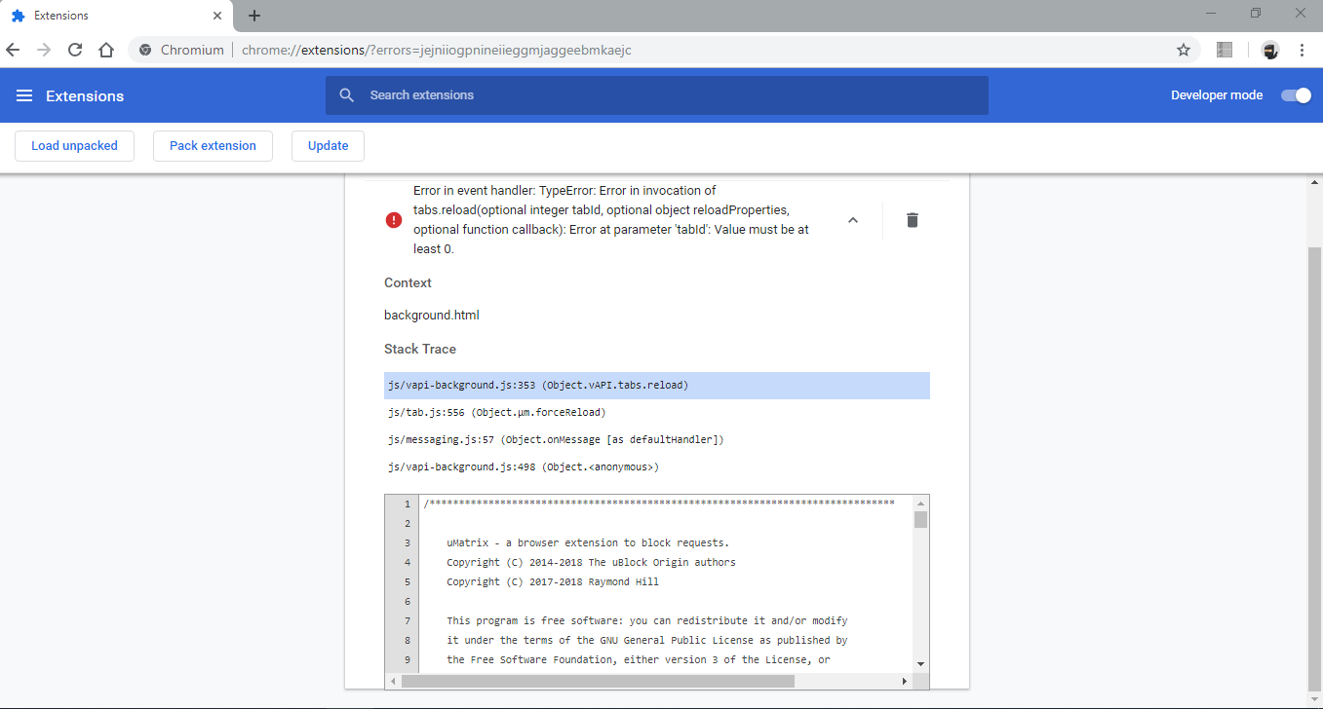Click the Context heading
This screenshot has height=709, width=1323.
[408, 282]
